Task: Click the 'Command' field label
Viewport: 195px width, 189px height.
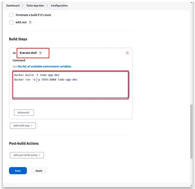Action: (19, 60)
